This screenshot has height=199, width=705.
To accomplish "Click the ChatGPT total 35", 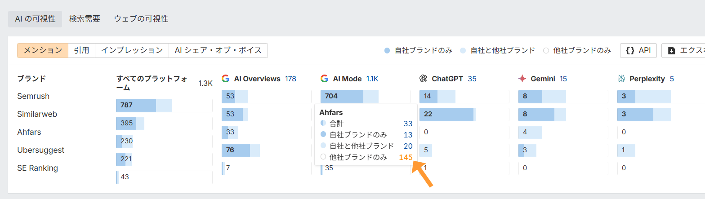I will [x=472, y=79].
